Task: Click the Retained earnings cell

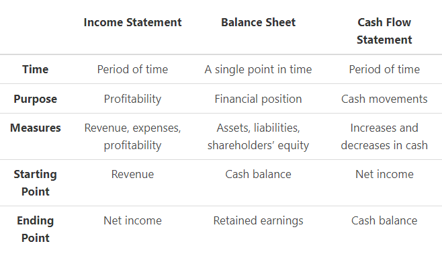Action: click(x=258, y=220)
